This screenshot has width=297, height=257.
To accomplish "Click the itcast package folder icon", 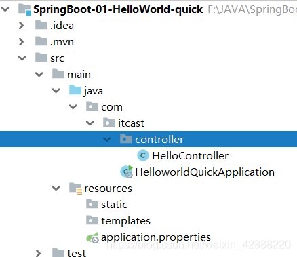I will [109, 123].
